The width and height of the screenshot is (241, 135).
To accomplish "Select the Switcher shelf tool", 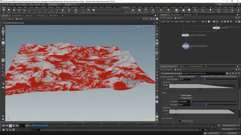I will [232, 10].
